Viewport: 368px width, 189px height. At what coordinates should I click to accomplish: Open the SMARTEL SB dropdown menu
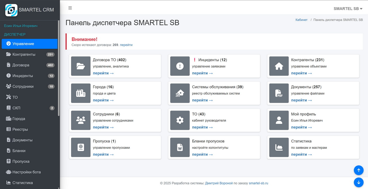348,9
